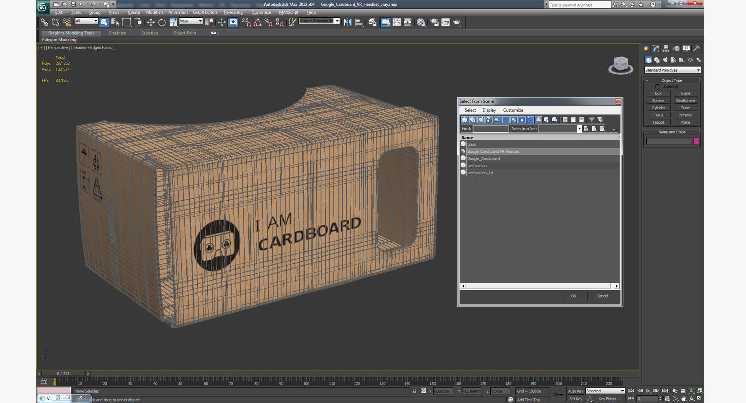Click the ViewCube in the viewport
This screenshot has width=746, height=403.
click(620, 65)
